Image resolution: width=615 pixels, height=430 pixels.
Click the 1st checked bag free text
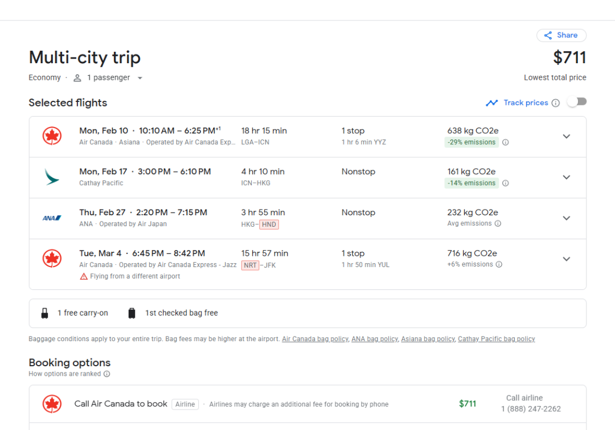pos(182,313)
